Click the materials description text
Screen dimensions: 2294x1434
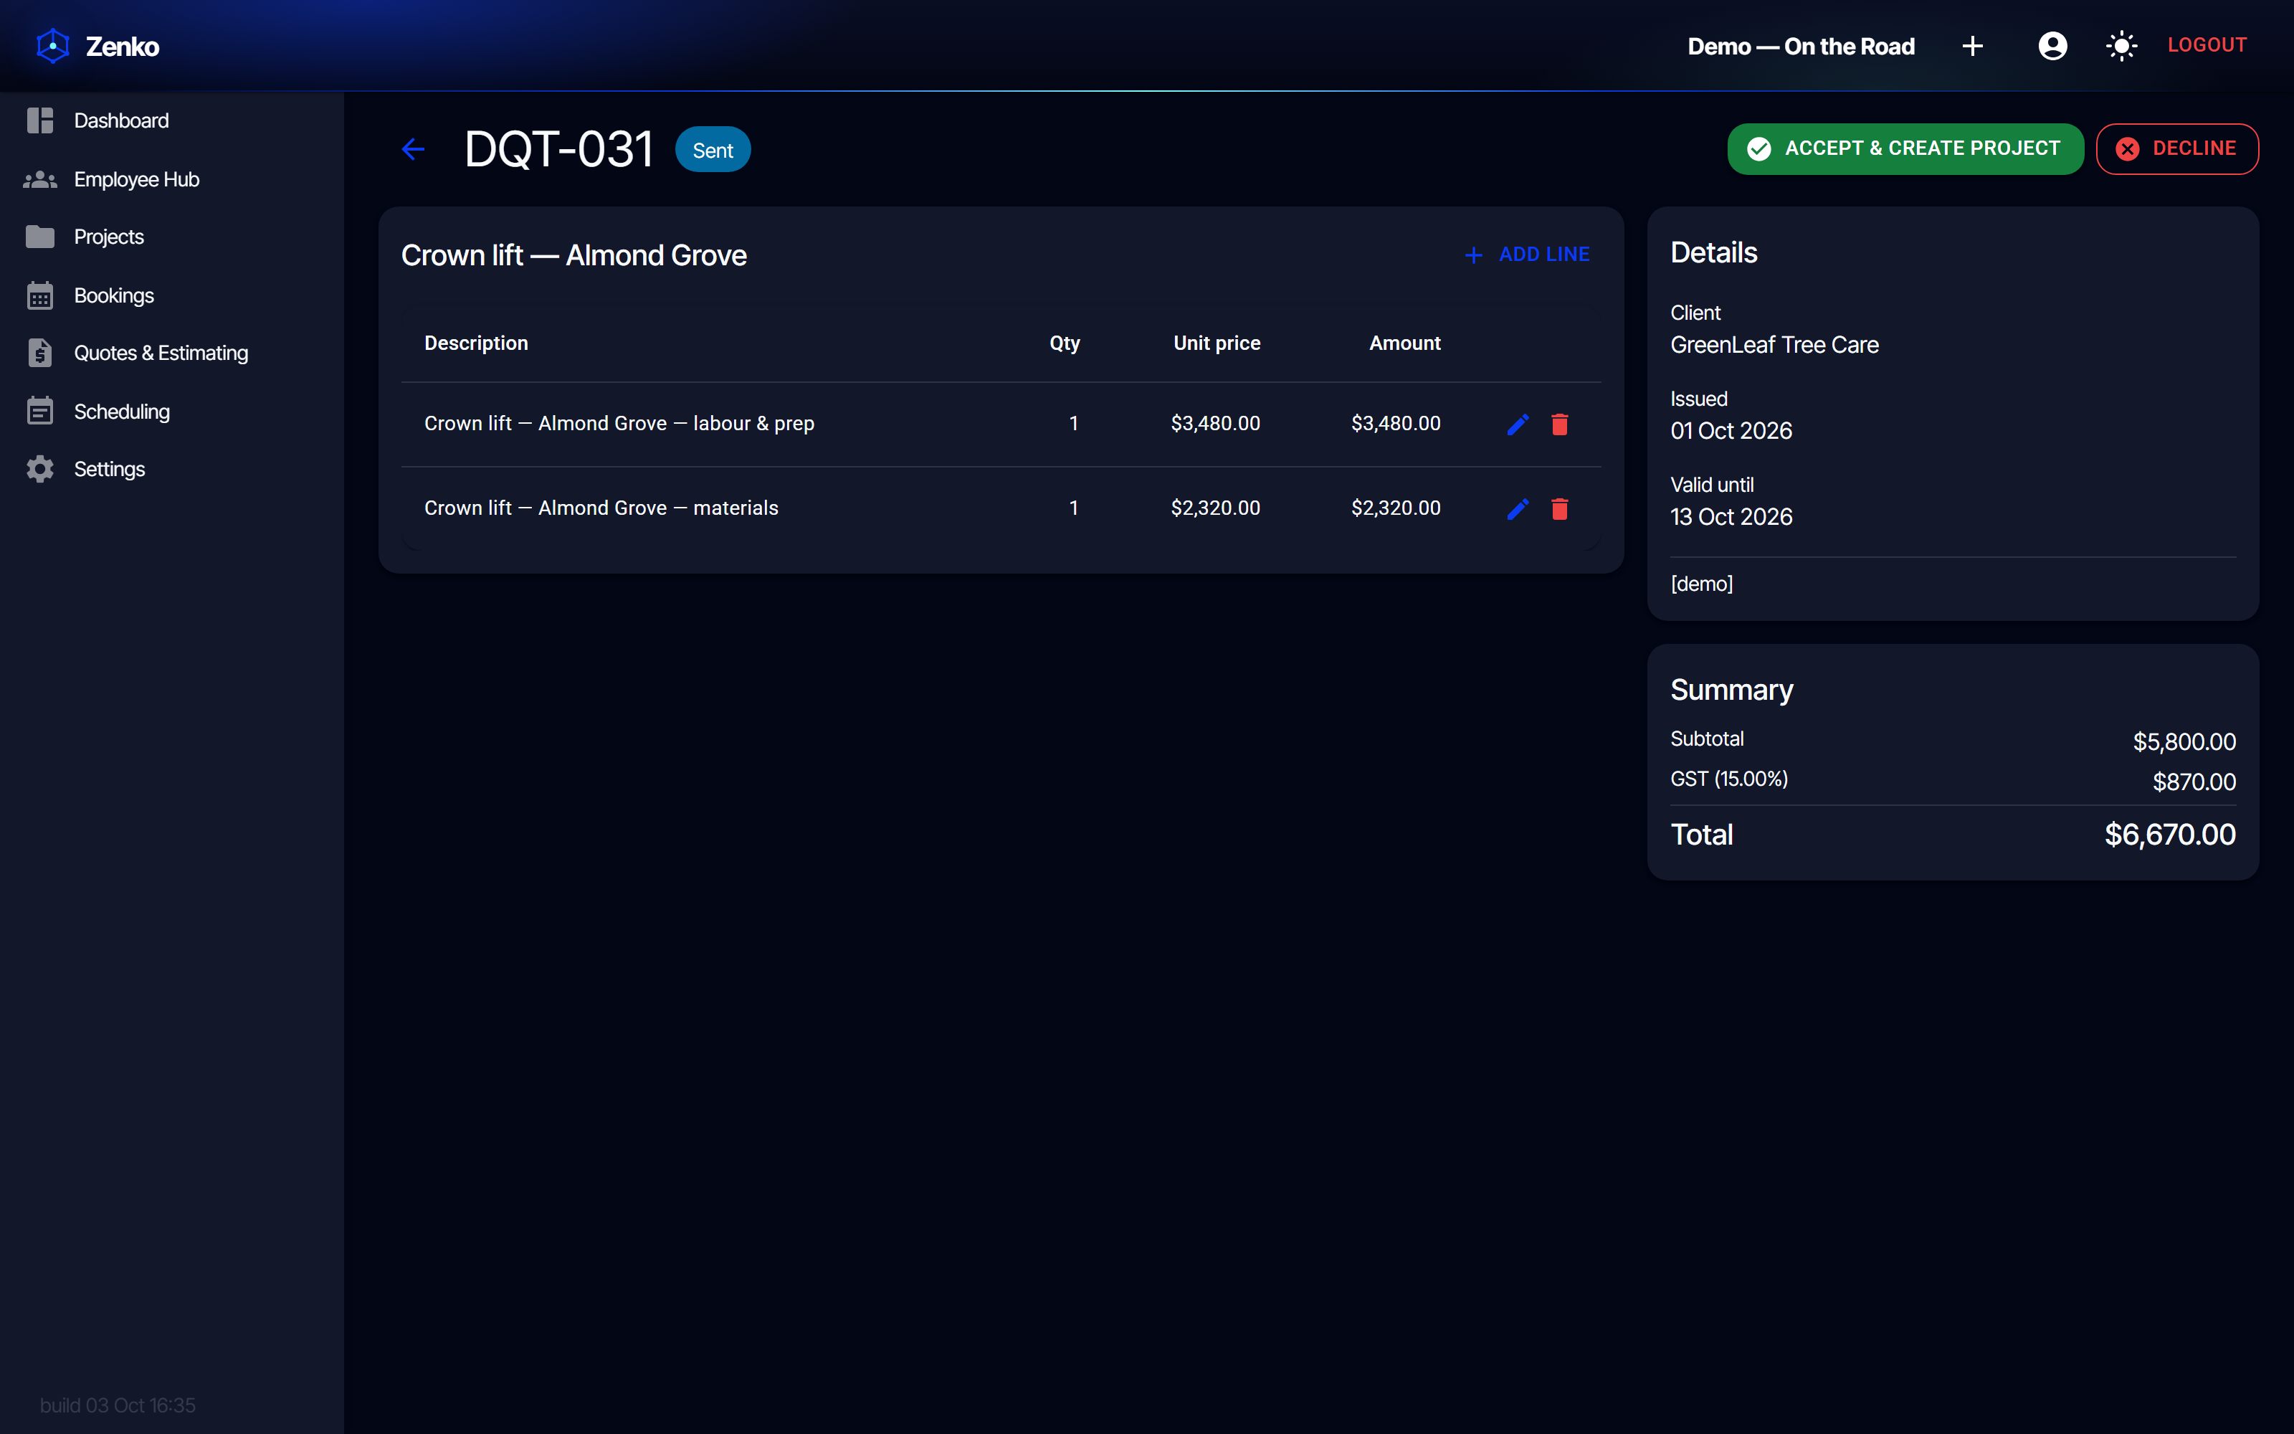click(601, 508)
